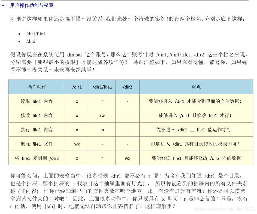Click the line 看不懂～没关系～未来再来继续学
This screenshot has height=214, width=257.
click(x=52, y=70)
